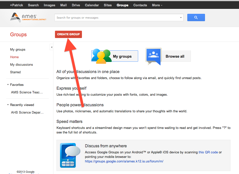Viewport: 239px width, 174px height.
Task: Click the mobile phone chat icon
Action: [x=70, y=155]
